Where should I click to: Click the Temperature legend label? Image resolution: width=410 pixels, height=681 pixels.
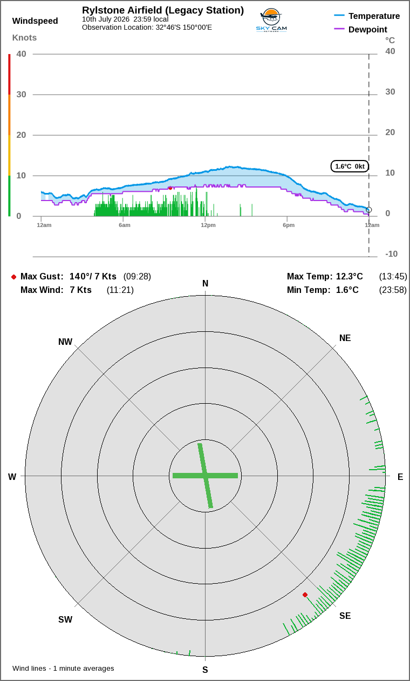374,16
